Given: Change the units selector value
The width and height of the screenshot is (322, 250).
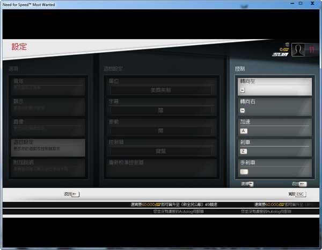Looking at the screenshot, I should [x=161, y=90].
